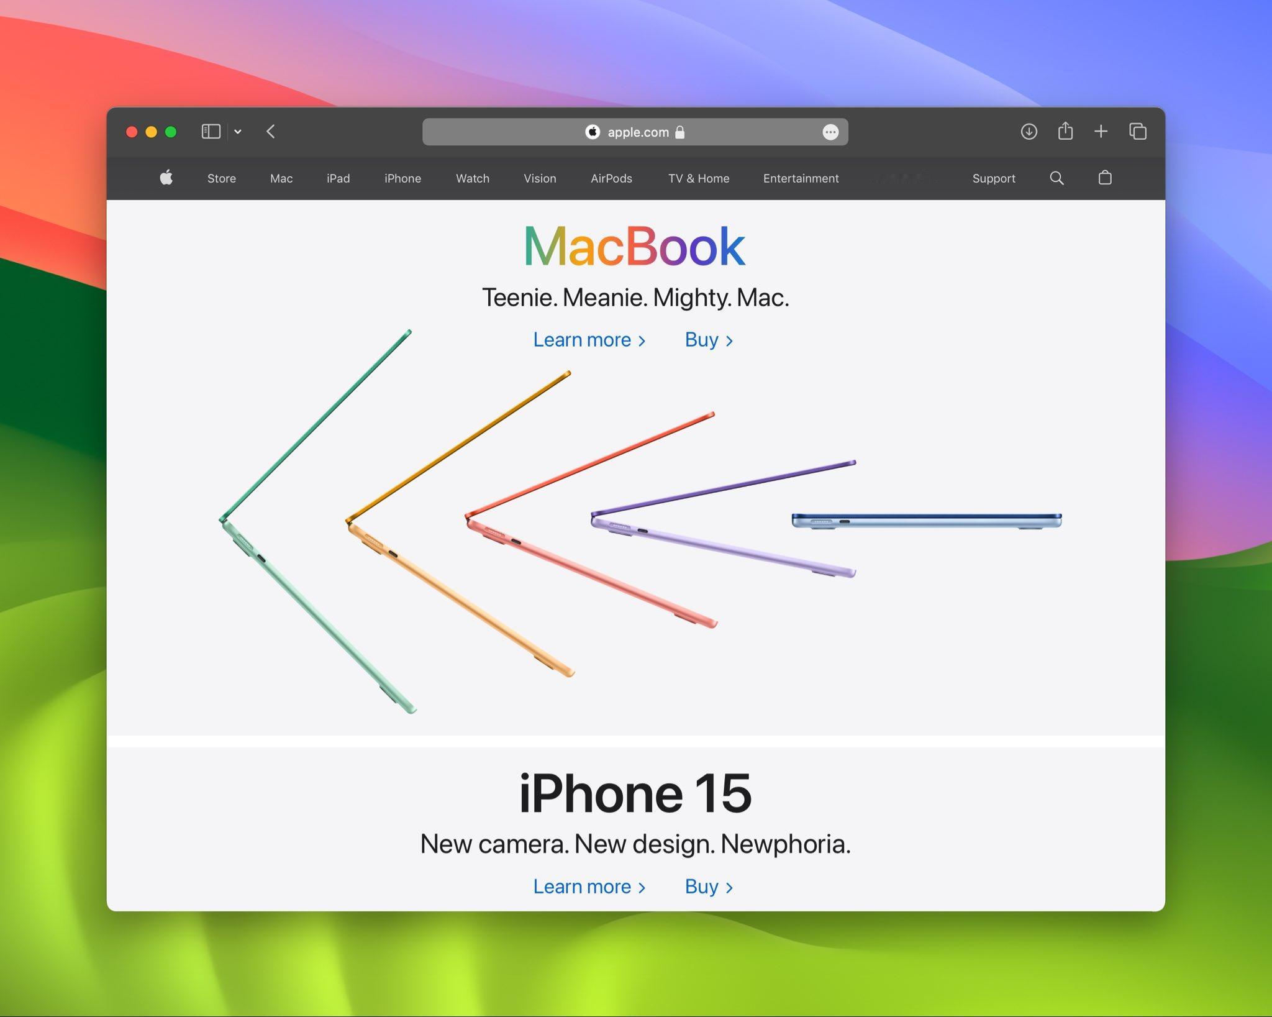Click the MacBook 'Learn more' link
This screenshot has width=1272, height=1017.
(589, 340)
